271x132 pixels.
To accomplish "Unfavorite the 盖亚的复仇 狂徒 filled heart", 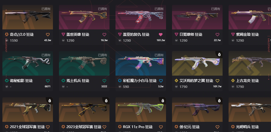I will [x=161, y=34].
